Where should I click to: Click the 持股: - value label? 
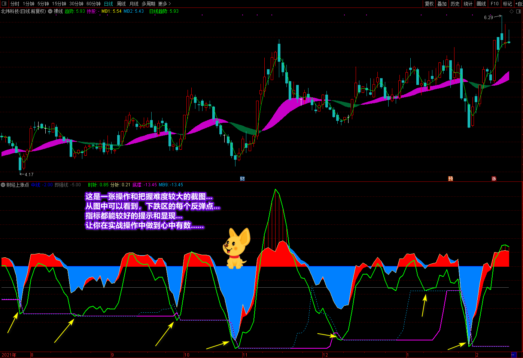point(93,11)
